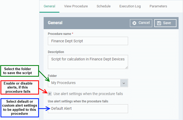Toggle the alert settings checkbox
Image resolution: width=183 pixels, height=120 pixels.
50,94
